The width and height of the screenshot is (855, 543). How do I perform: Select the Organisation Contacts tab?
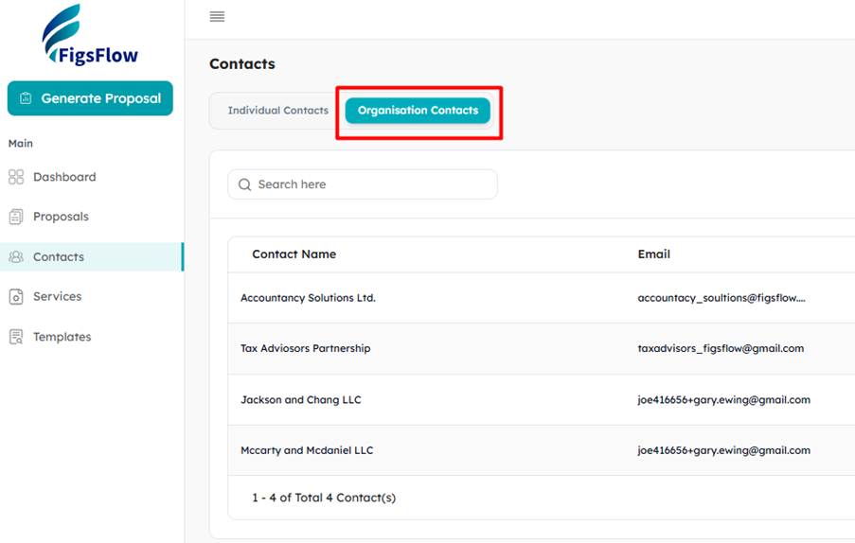click(x=418, y=111)
